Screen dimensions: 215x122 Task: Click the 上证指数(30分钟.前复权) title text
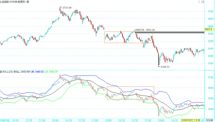tap(13, 2)
